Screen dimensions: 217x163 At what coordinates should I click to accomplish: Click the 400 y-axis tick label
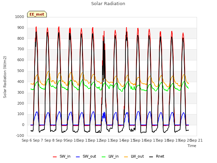point(21,81)
